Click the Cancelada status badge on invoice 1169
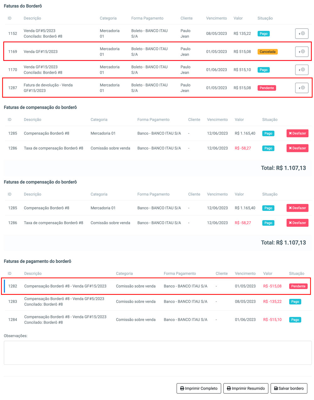This screenshot has width=314, height=400. pos(268,52)
